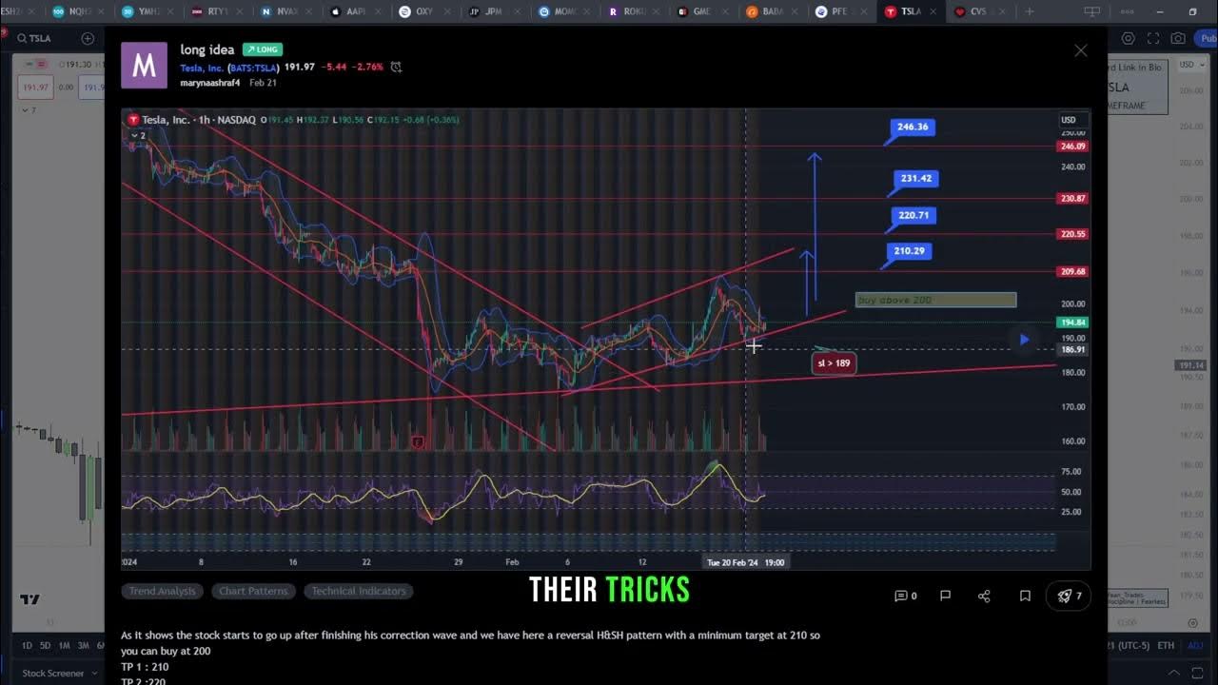The height and width of the screenshot is (685, 1218).
Task: Click the flag report icon
Action: pos(945,596)
